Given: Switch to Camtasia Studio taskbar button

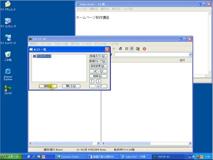Looking at the screenshot, I should point(71,156).
